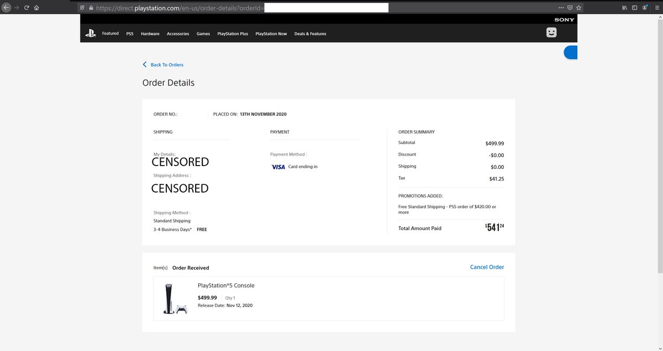663x351 pixels.
Task: Go to Back To Orders link
Action: coord(167,65)
